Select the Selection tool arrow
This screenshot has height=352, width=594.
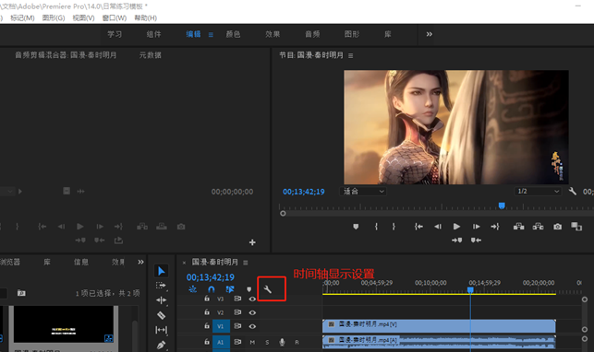[161, 271]
